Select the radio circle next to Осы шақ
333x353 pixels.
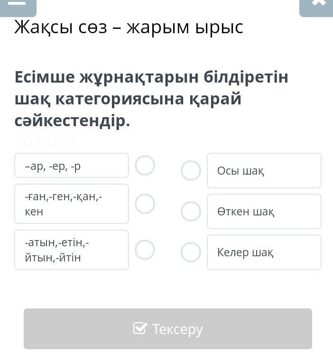click(x=191, y=170)
